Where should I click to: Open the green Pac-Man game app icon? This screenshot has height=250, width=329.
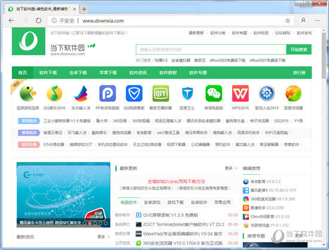point(28,93)
